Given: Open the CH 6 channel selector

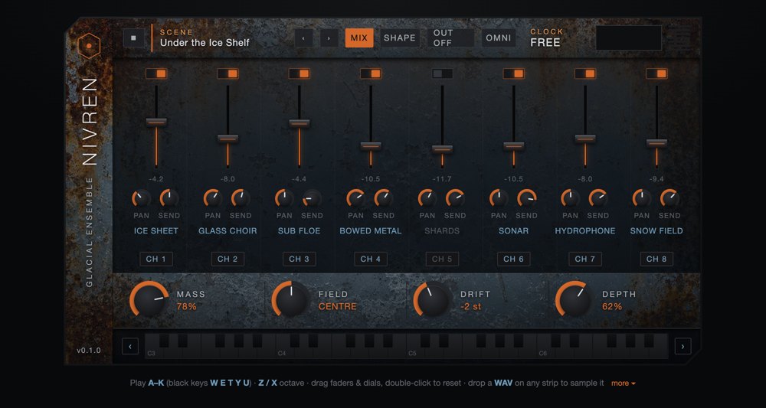Looking at the screenshot, I should (513, 259).
